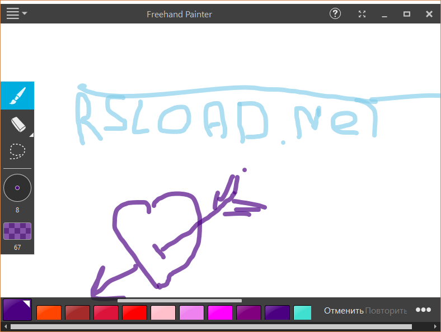The height and width of the screenshot is (332, 441).
Task: Open the hamburger main menu
Action: click(13, 13)
